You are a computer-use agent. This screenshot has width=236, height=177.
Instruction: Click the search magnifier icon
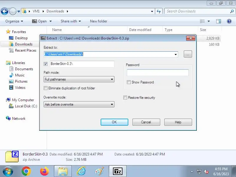[x=232, y=11]
